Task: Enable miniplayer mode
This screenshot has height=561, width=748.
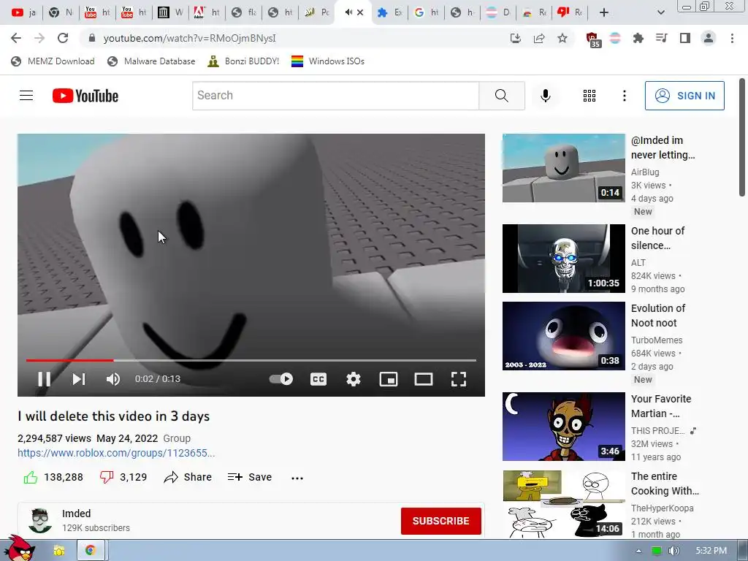Action: tap(389, 379)
